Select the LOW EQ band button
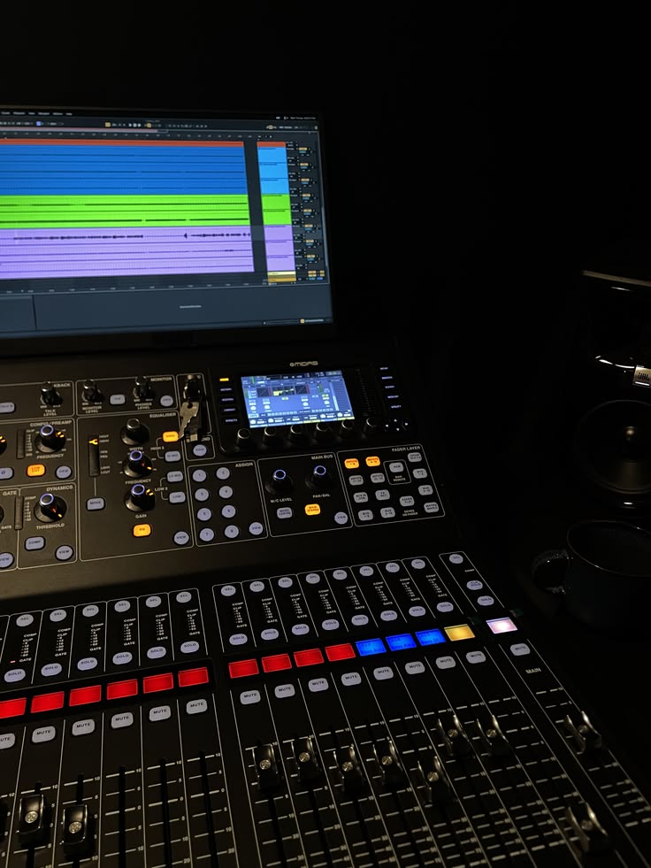651x868 pixels. [x=177, y=497]
